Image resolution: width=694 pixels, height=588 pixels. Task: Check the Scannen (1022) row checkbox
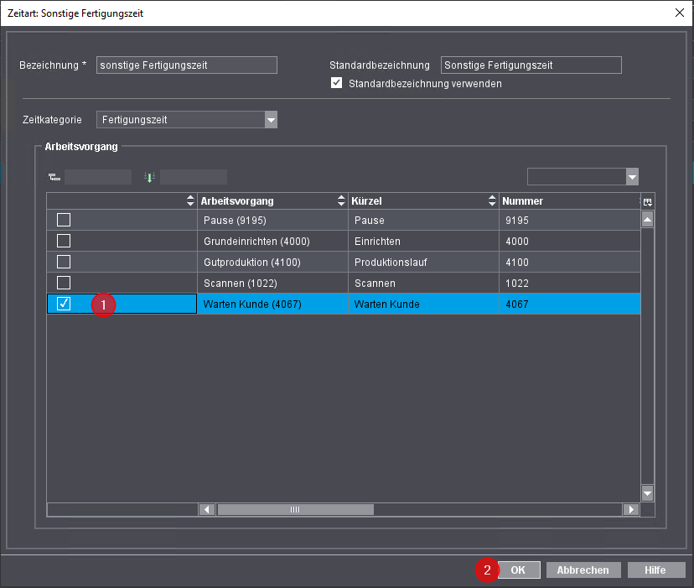click(x=64, y=283)
